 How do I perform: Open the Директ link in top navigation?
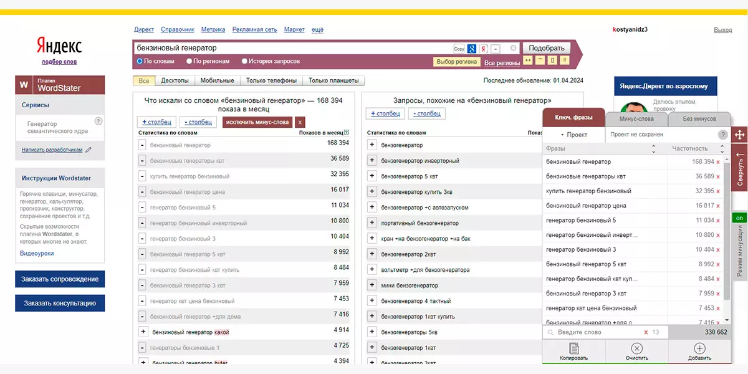pyautogui.click(x=144, y=29)
